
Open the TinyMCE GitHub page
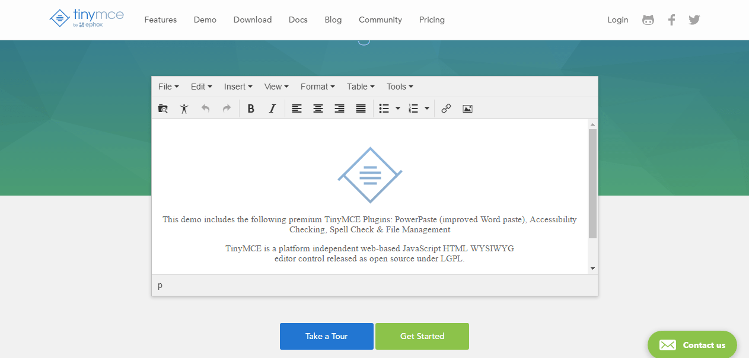click(648, 20)
